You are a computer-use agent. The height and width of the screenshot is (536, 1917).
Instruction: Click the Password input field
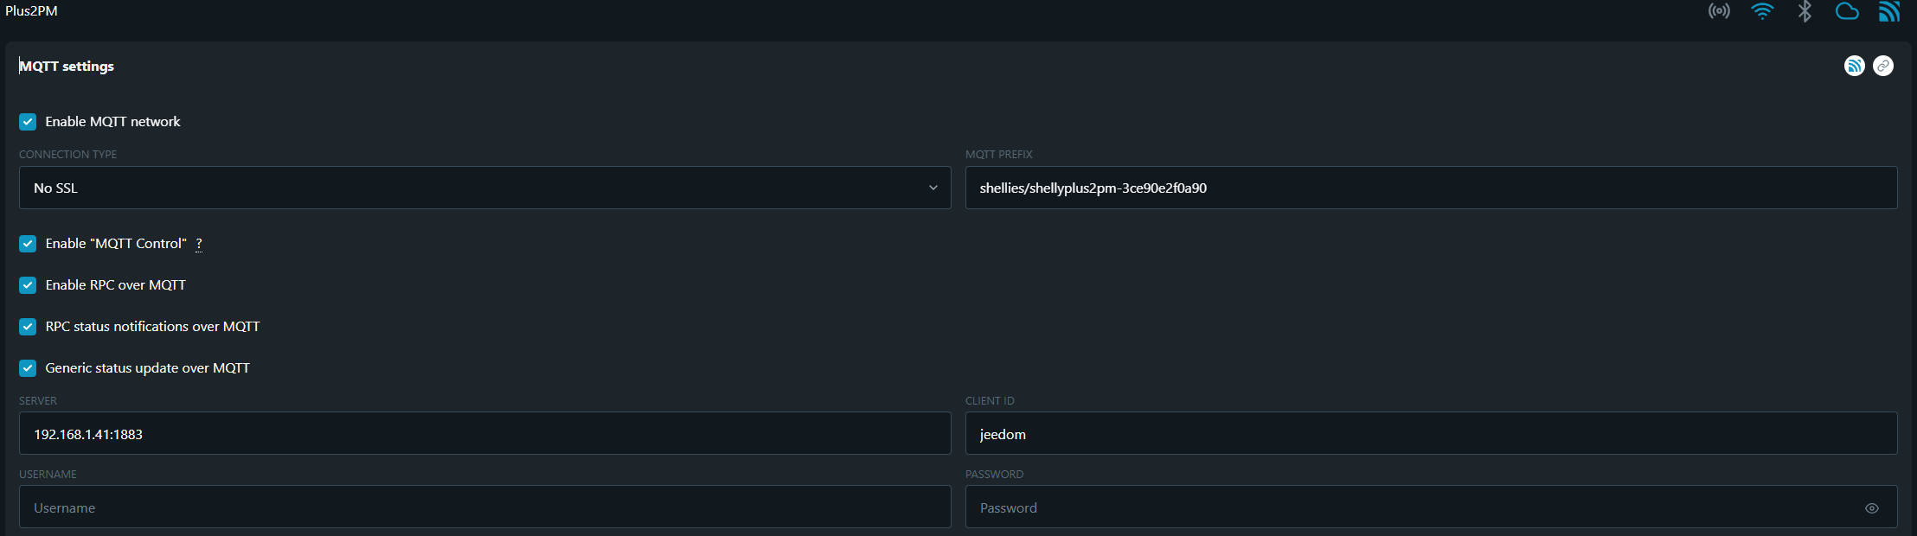click(x=1410, y=507)
